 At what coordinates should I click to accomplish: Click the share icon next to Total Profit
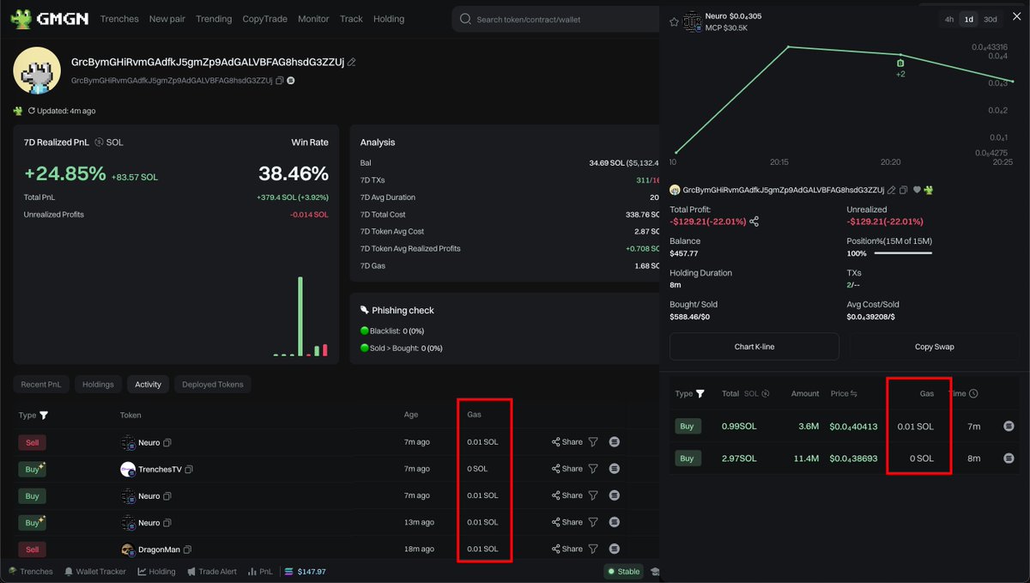click(753, 221)
